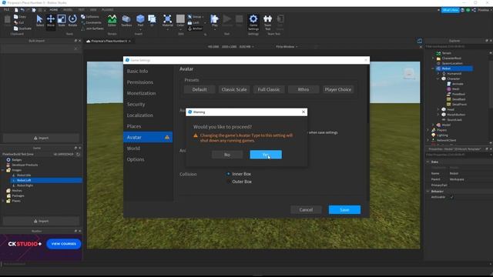The height and width of the screenshot is (277, 493).
Task: Click the new file icon in quick access bar
Action: (16, 10)
